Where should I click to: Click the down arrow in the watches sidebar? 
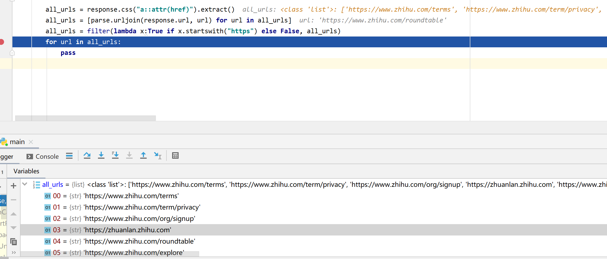pyautogui.click(x=14, y=228)
